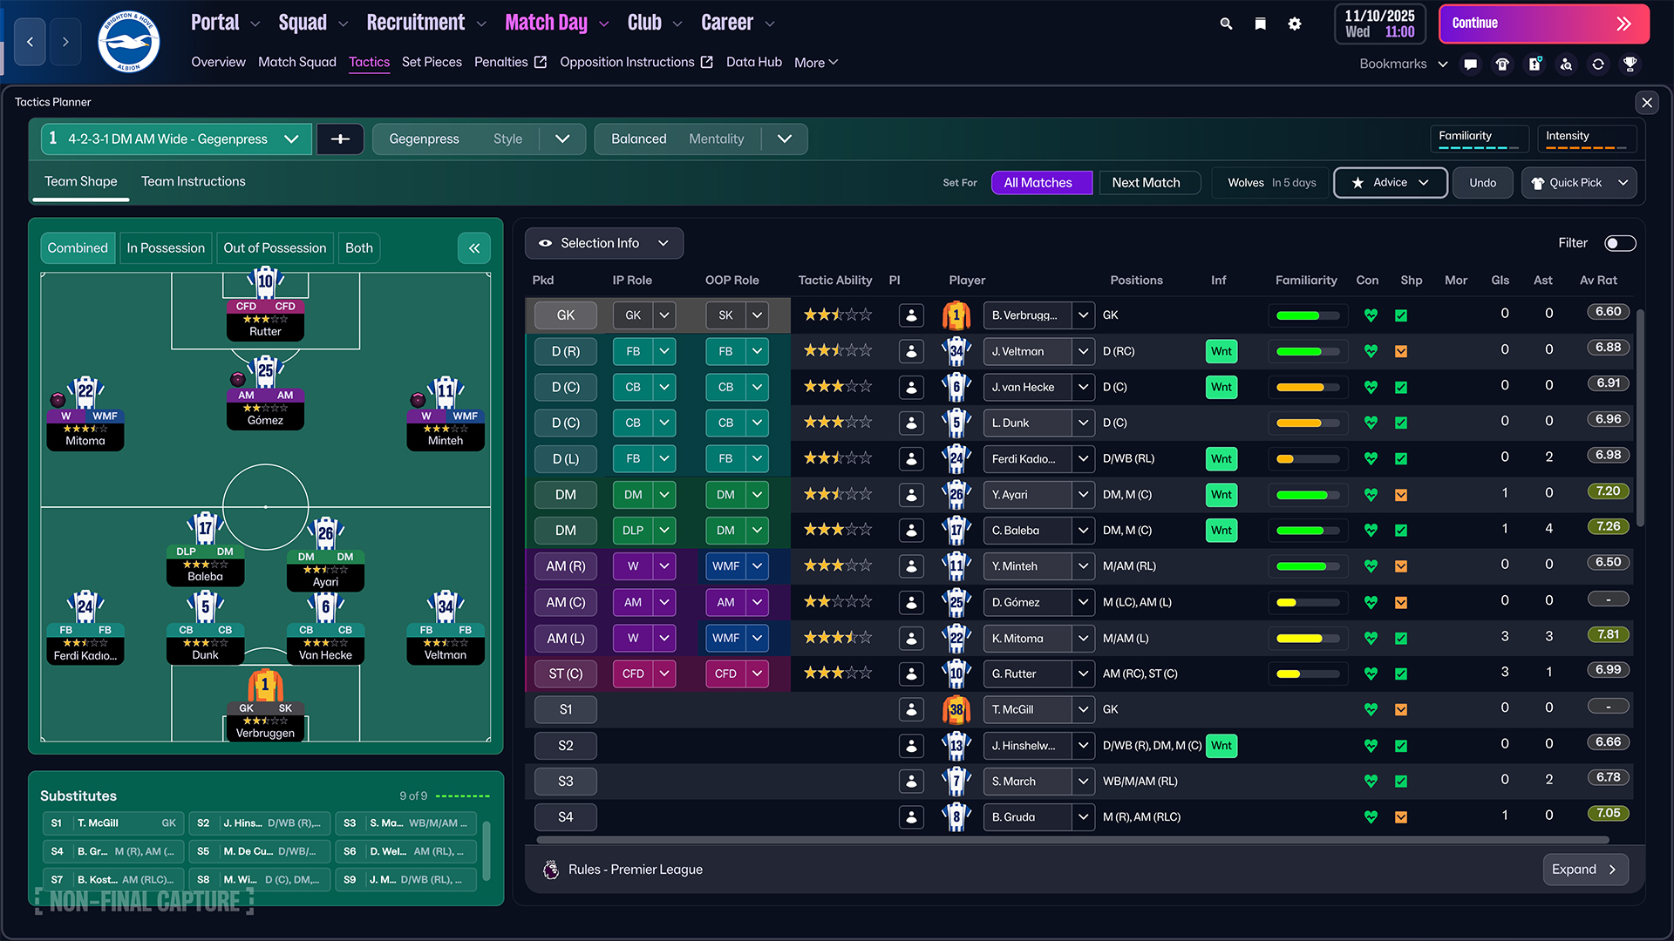
Task: Click the sync/refresh icon in the top bar
Action: (x=1598, y=64)
